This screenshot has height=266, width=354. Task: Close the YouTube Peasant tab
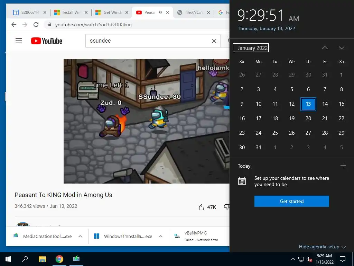tap(168, 12)
